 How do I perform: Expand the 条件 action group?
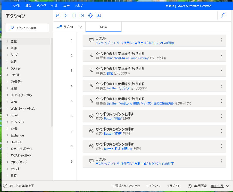[7, 48]
